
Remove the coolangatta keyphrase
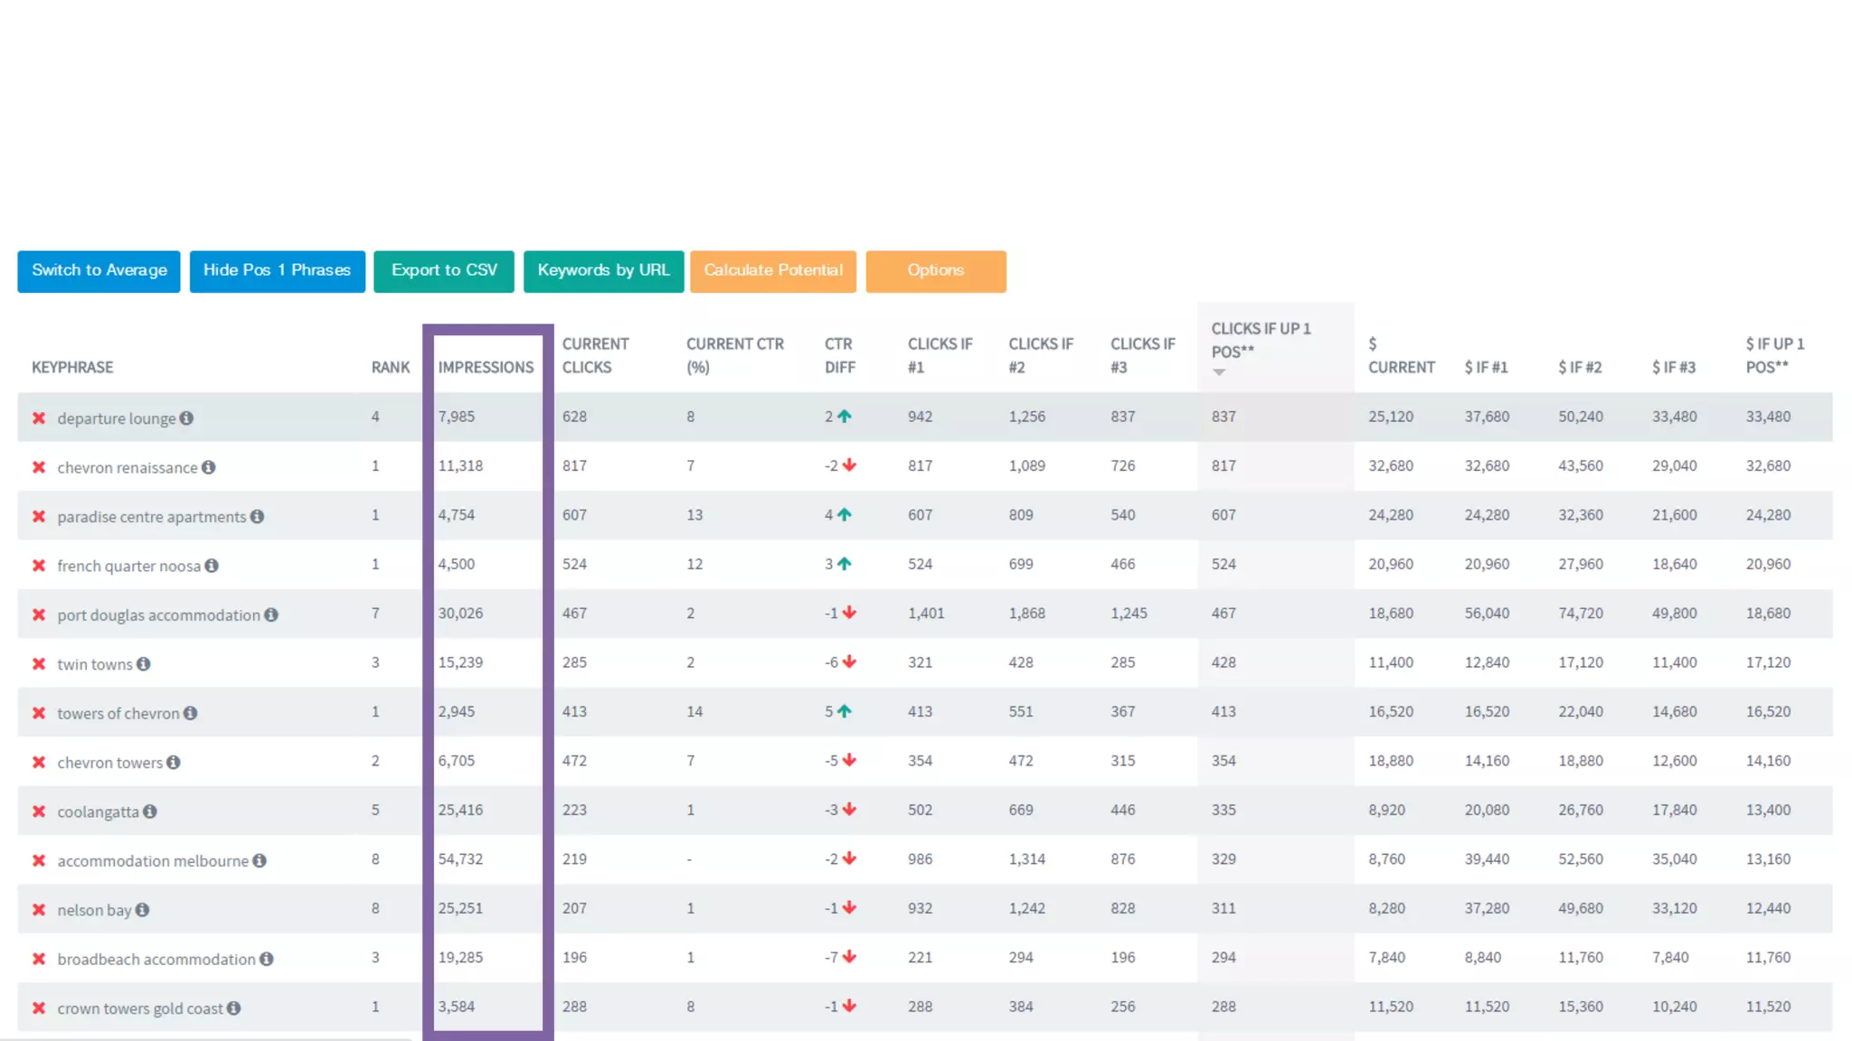pos(39,811)
